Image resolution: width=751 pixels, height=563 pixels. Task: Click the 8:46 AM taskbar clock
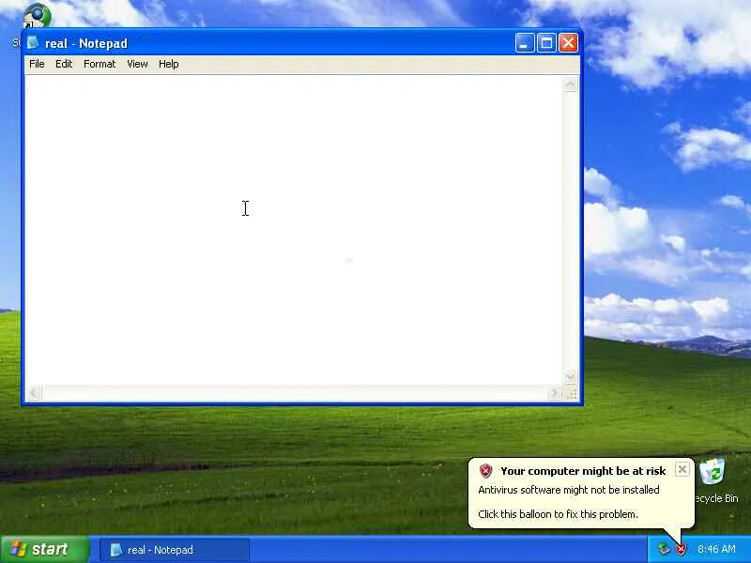tap(716, 549)
